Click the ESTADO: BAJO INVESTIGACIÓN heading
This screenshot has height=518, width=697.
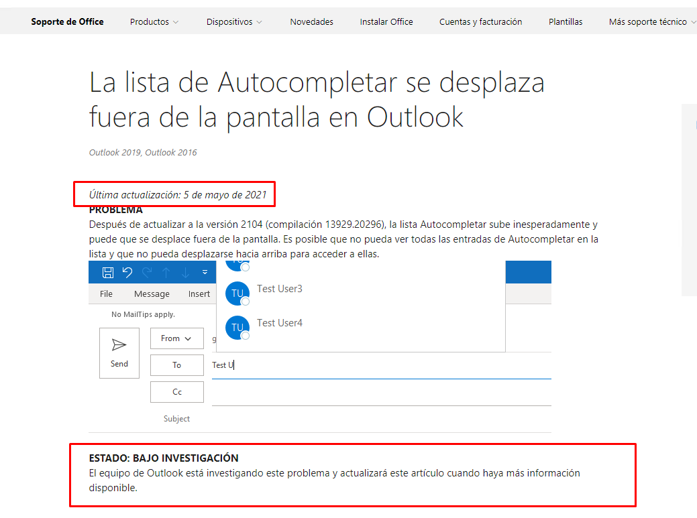point(164,458)
